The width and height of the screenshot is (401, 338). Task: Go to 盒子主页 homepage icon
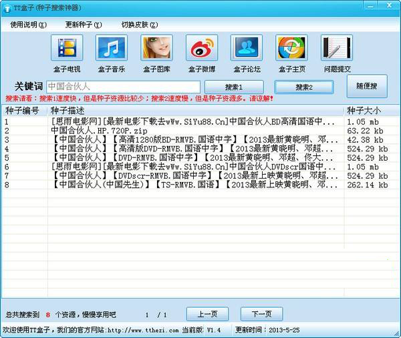point(292,49)
